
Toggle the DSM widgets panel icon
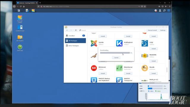point(169,11)
